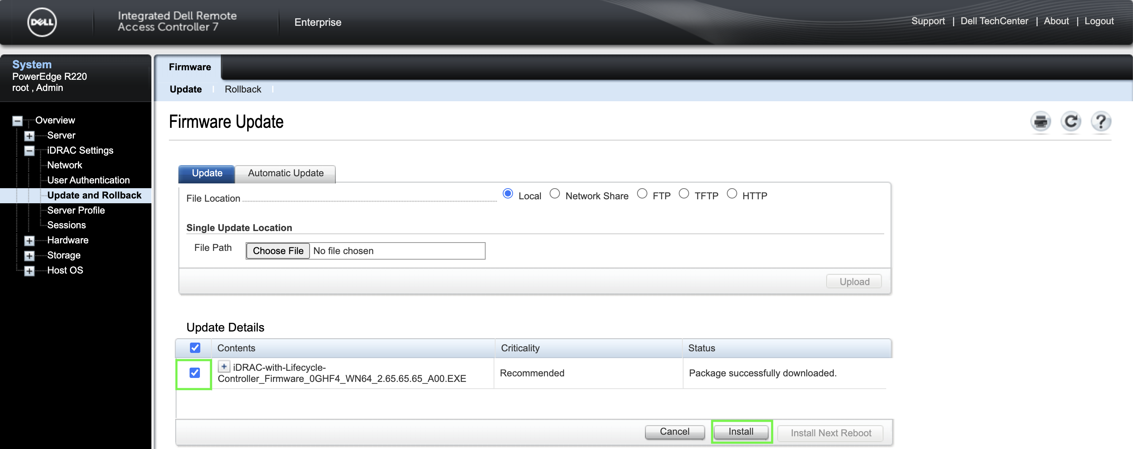1133x449 pixels.
Task: Expand the Hardware tree node
Action: pyautogui.click(x=29, y=241)
